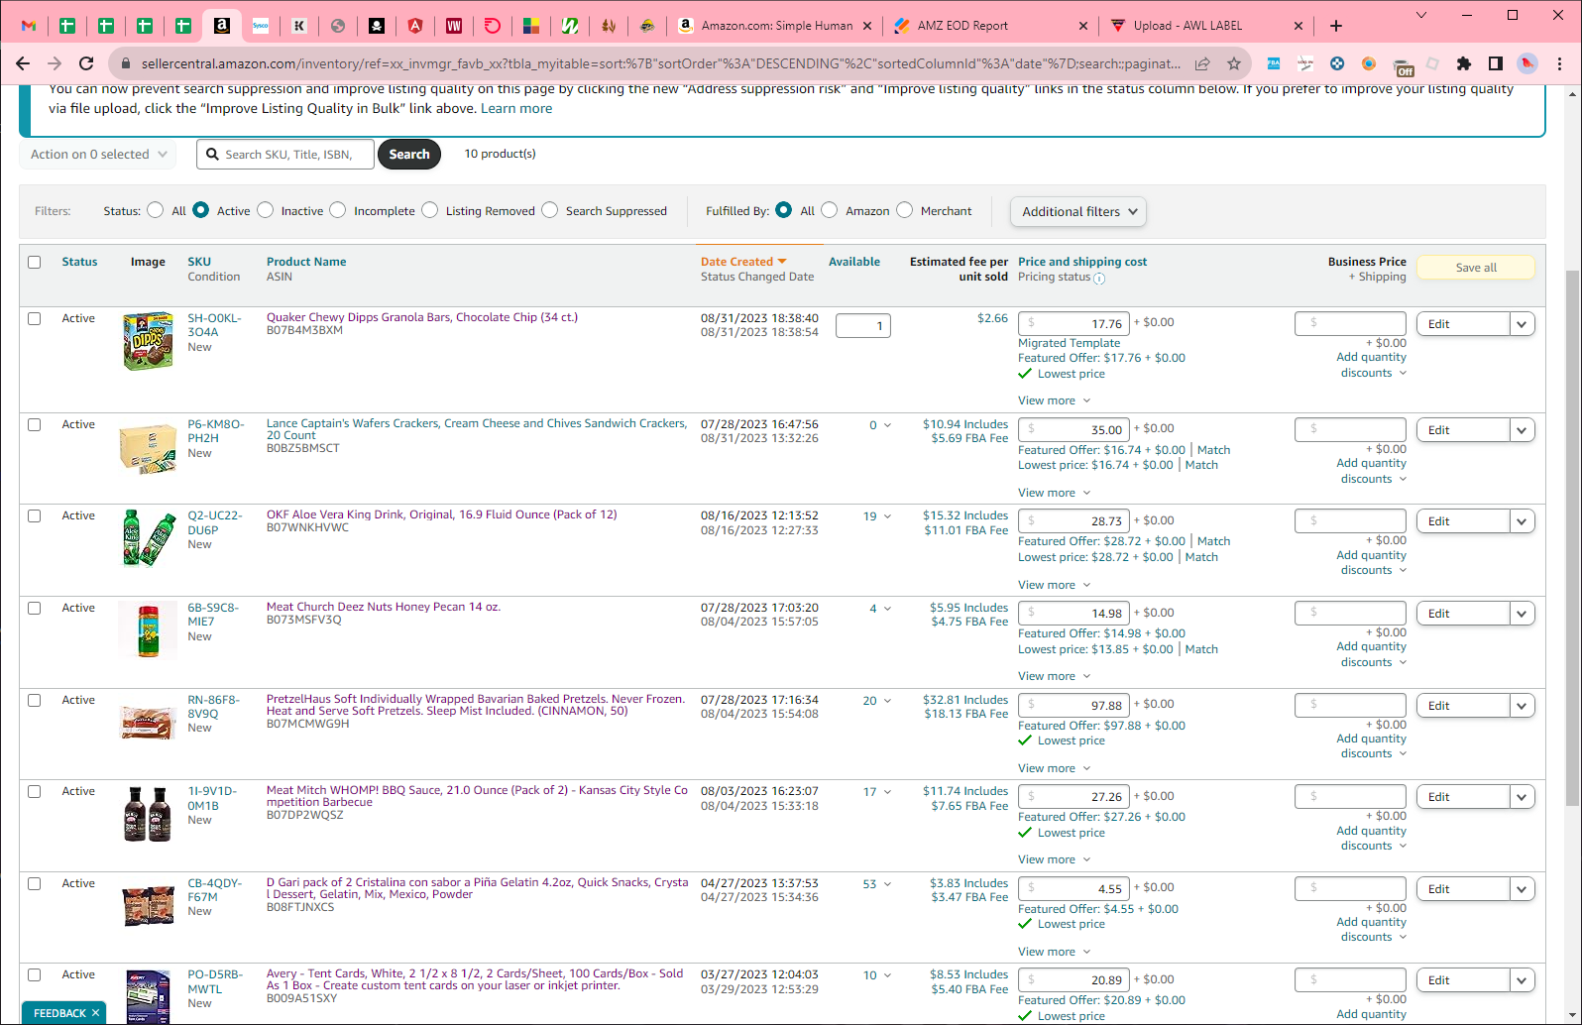The height and width of the screenshot is (1025, 1582).
Task: Edit the OKF Aloe Vera King Drink listing
Action: point(1463,521)
